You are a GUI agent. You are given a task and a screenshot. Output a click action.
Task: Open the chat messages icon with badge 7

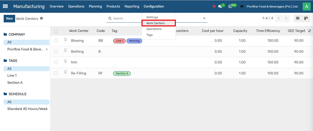[x=220, y=6]
